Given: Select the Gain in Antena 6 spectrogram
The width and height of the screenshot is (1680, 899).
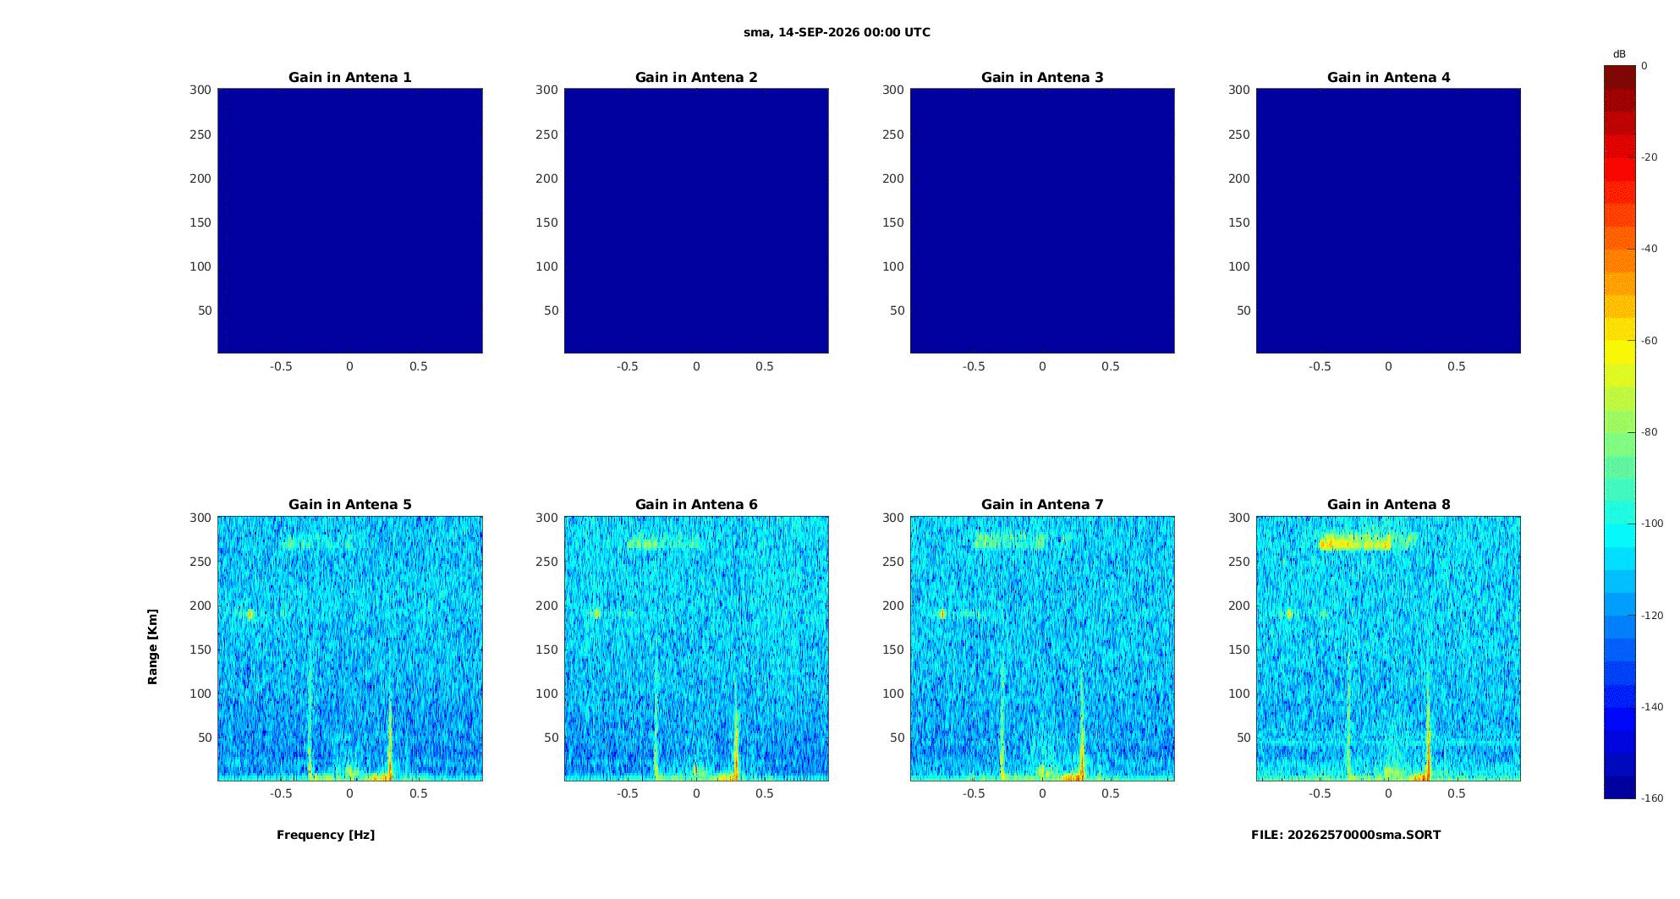Looking at the screenshot, I should [x=696, y=649].
